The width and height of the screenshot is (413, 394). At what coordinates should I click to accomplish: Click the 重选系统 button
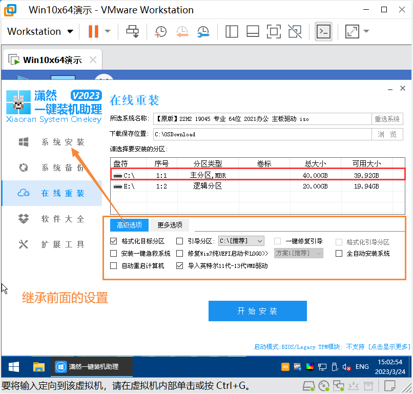pos(387,119)
